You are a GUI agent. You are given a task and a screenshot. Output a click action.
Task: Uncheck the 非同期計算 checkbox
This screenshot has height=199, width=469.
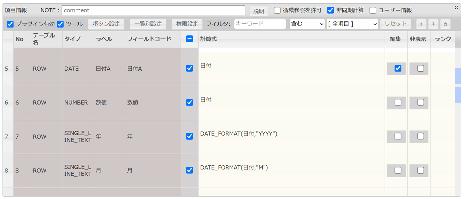coord(330,10)
